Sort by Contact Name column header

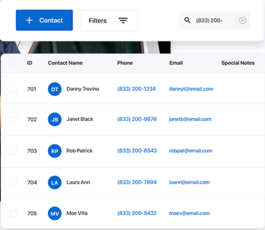(x=65, y=63)
